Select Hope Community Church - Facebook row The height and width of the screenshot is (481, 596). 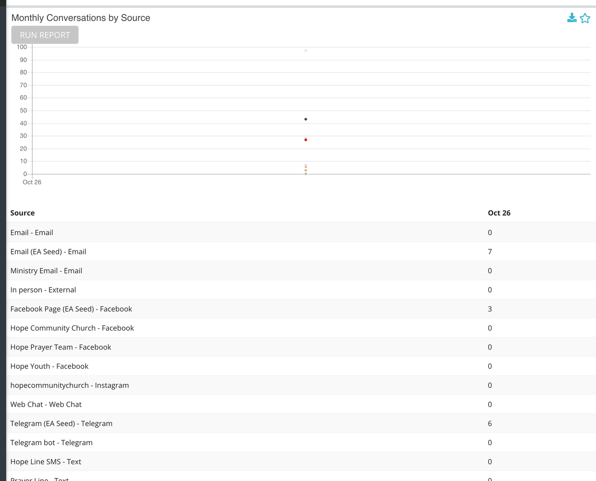[301, 328]
